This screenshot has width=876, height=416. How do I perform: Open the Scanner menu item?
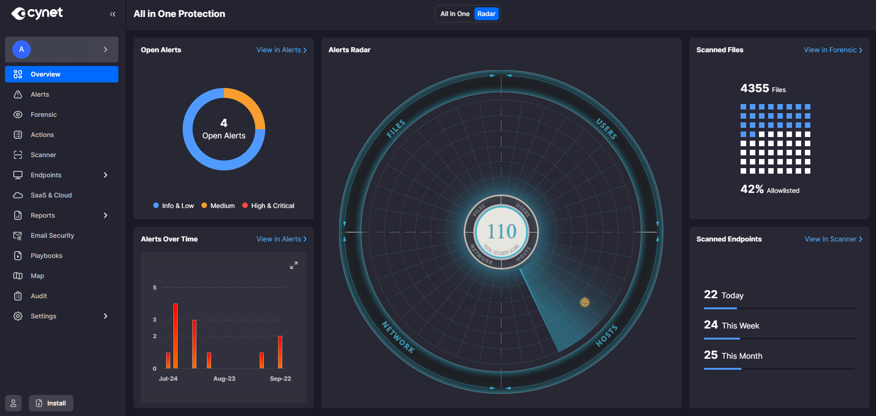[61, 155]
